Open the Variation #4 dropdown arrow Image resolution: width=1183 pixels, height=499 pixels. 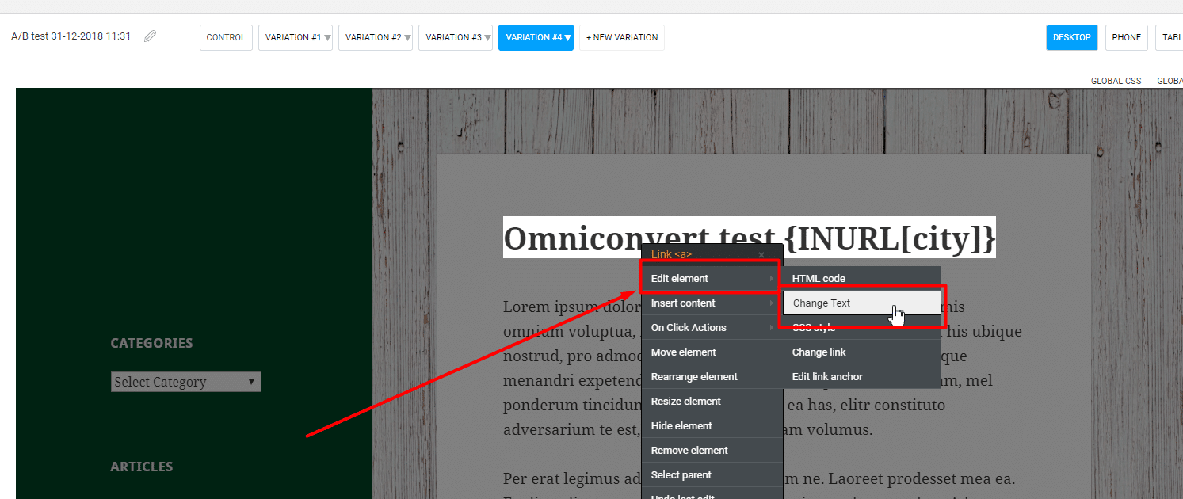567,37
